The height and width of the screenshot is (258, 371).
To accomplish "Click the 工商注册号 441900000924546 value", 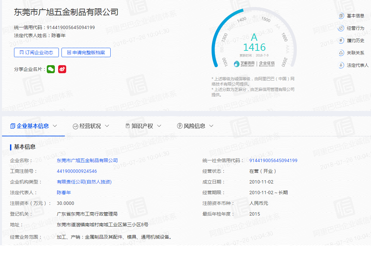I will (77, 171).
